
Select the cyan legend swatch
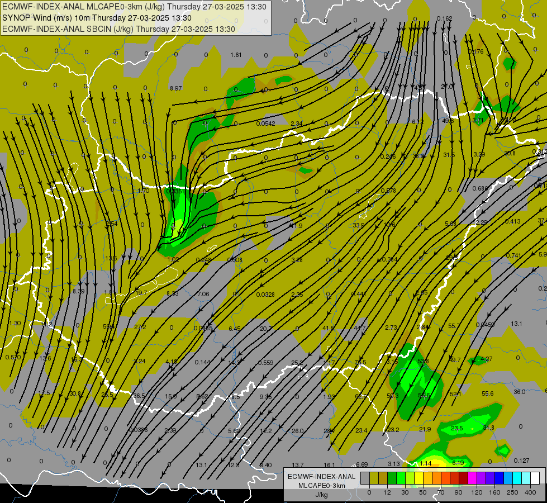point(517,478)
